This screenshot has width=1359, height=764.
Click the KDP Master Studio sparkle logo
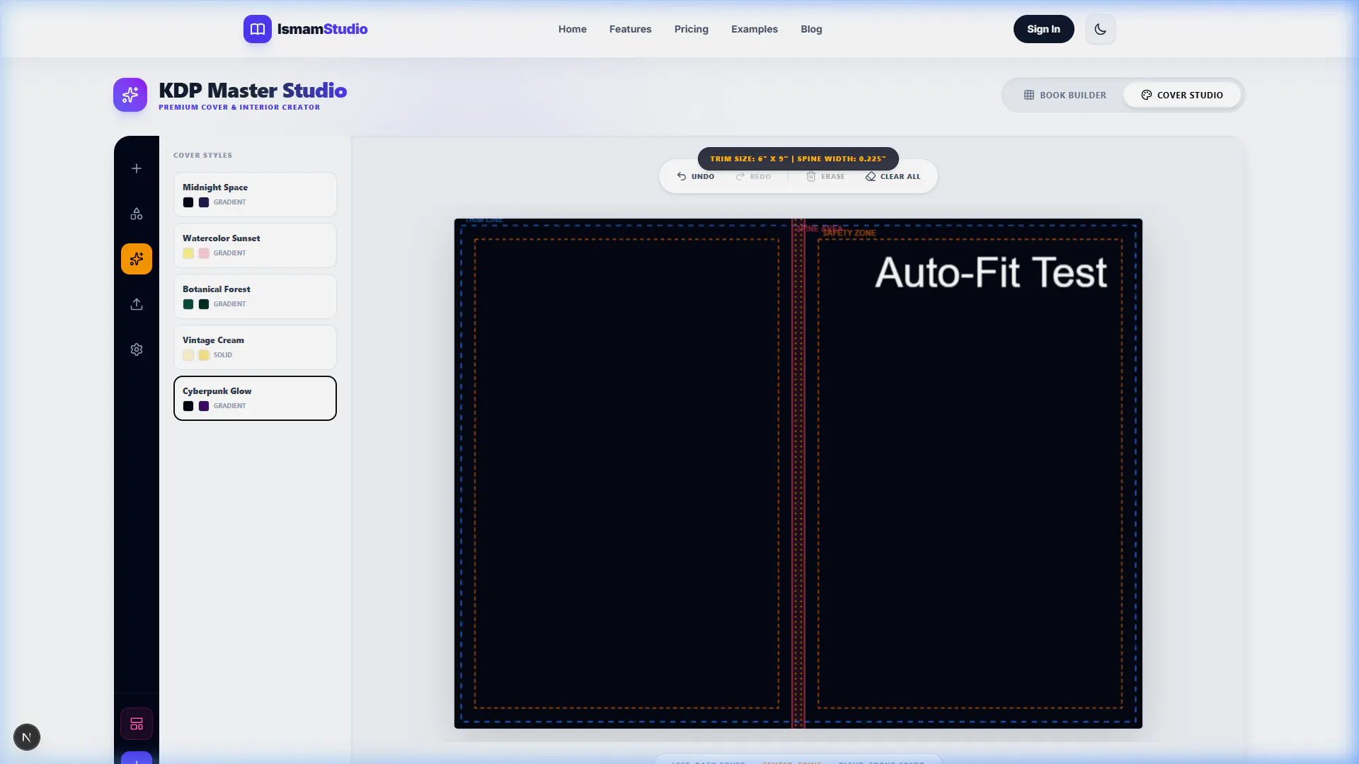pyautogui.click(x=130, y=95)
